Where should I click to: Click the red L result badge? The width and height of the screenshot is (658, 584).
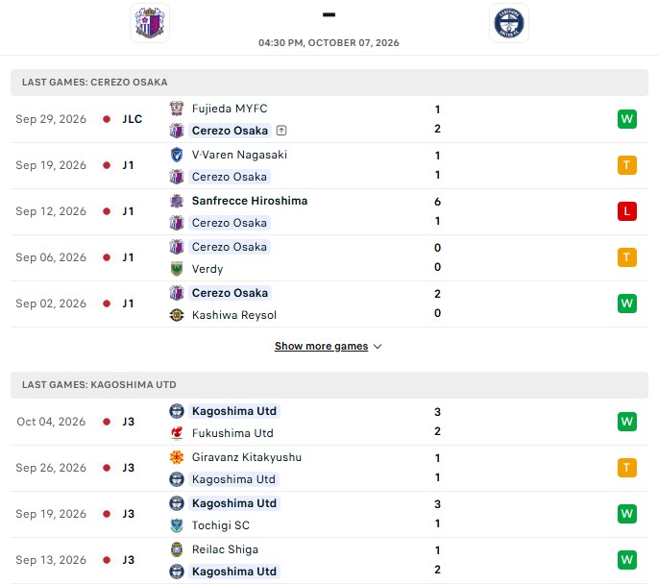pyautogui.click(x=626, y=211)
